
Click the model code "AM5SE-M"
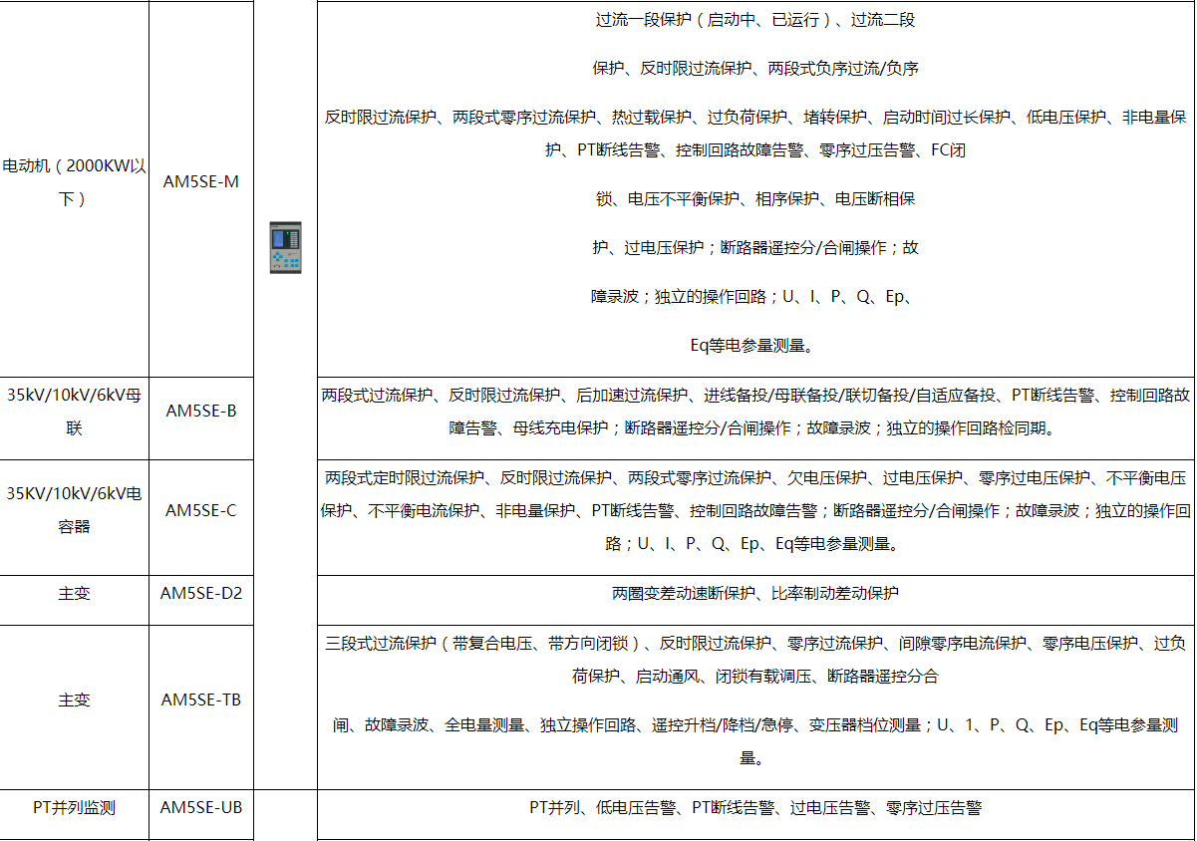[x=201, y=182]
